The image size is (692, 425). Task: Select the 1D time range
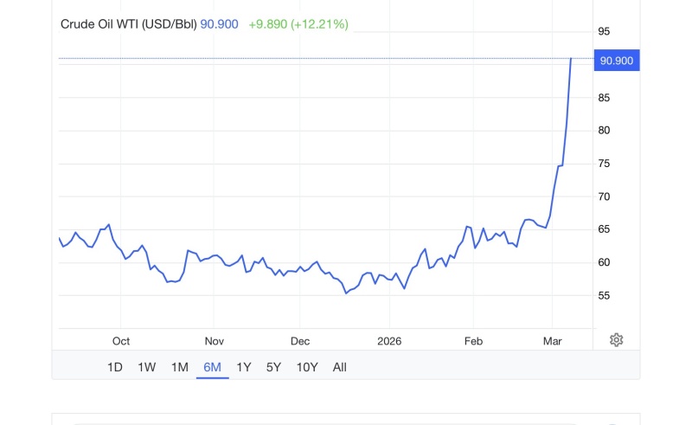[114, 367]
